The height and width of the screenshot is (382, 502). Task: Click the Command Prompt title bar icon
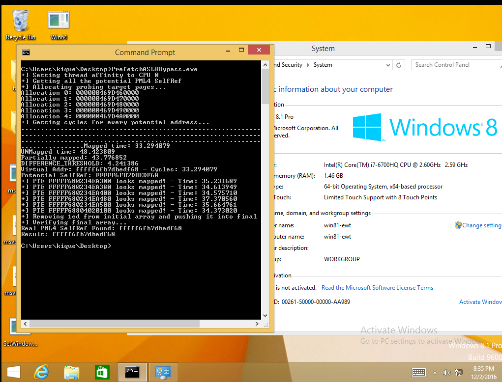tap(26, 53)
